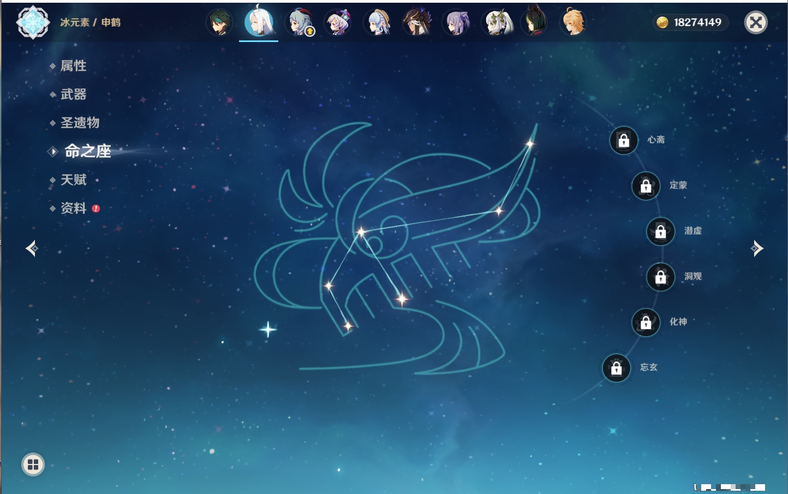The image size is (788, 494).
Task: Click the lock icon for 忘玄
Action: click(x=617, y=368)
